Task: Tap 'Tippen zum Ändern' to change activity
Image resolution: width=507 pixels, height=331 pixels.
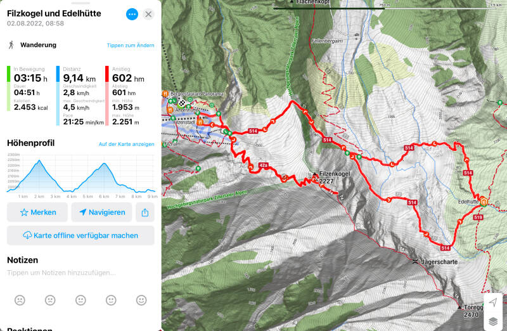Action: coord(130,45)
